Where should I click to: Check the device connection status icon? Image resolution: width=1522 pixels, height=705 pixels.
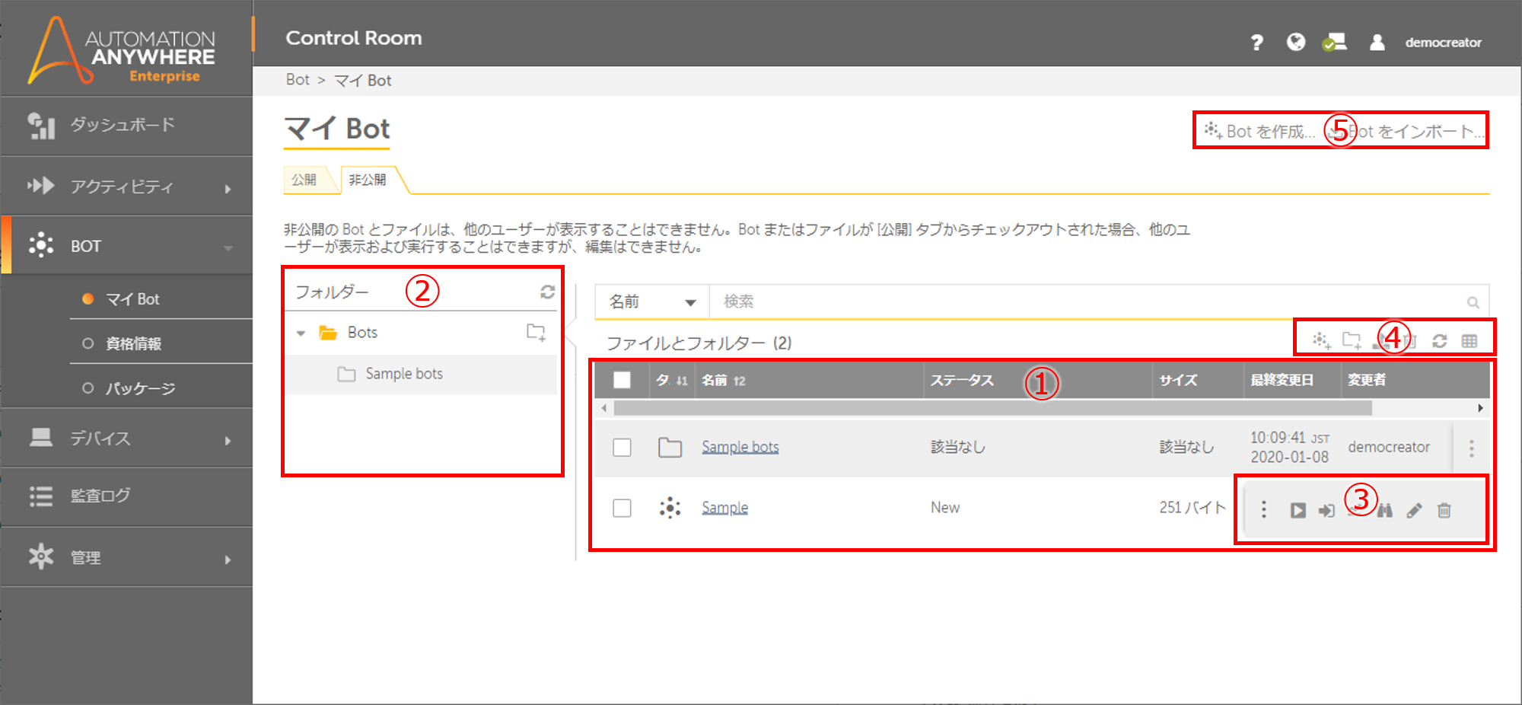click(x=1335, y=42)
